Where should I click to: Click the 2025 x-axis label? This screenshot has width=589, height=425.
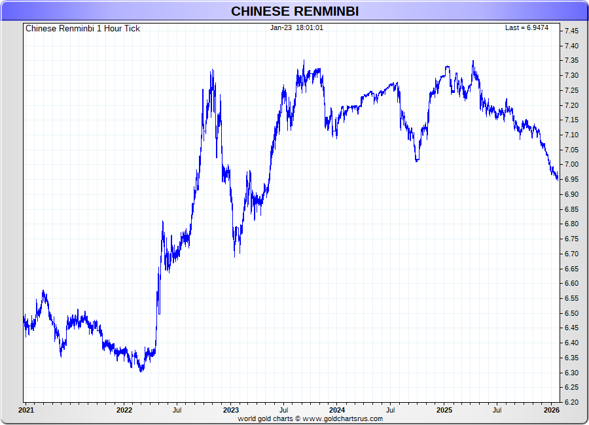coord(444,410)
